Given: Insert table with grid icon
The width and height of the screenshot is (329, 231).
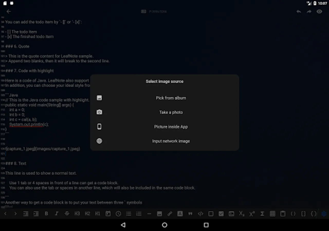Looking at the screenshot, I should click(x=272, y=214).
